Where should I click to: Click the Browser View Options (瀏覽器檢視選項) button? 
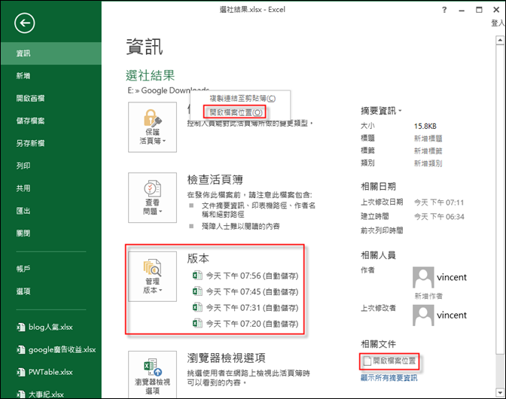[x=152, y=375]
